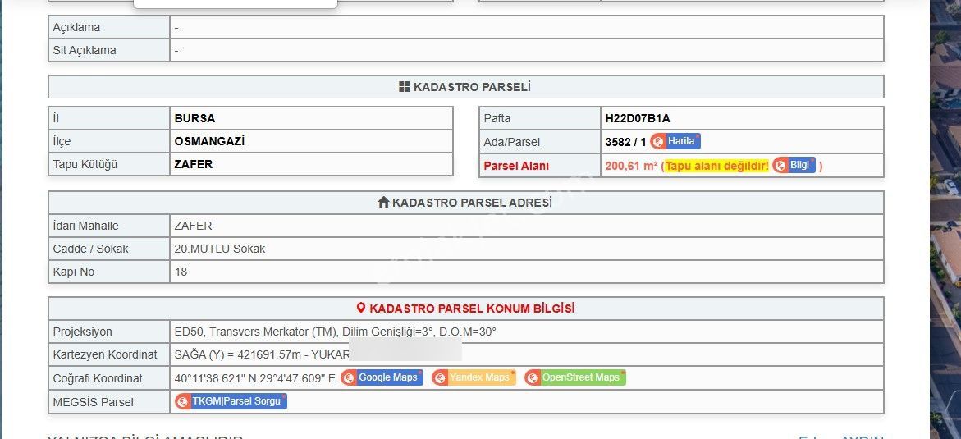Click the Coğrafi Koordinat row label

pyautogui.click(x=98, y=378)
